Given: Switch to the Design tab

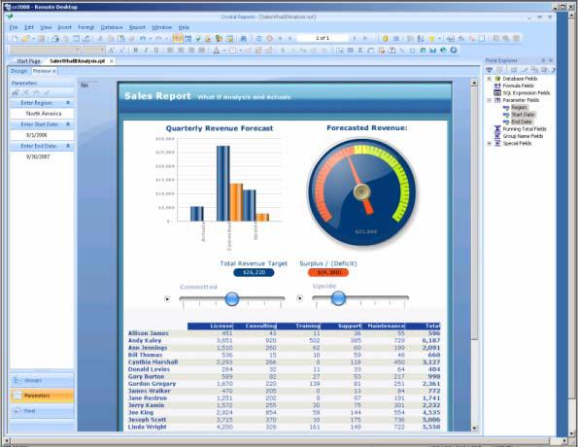Looking at the screenshot, I should pos(18,71).
